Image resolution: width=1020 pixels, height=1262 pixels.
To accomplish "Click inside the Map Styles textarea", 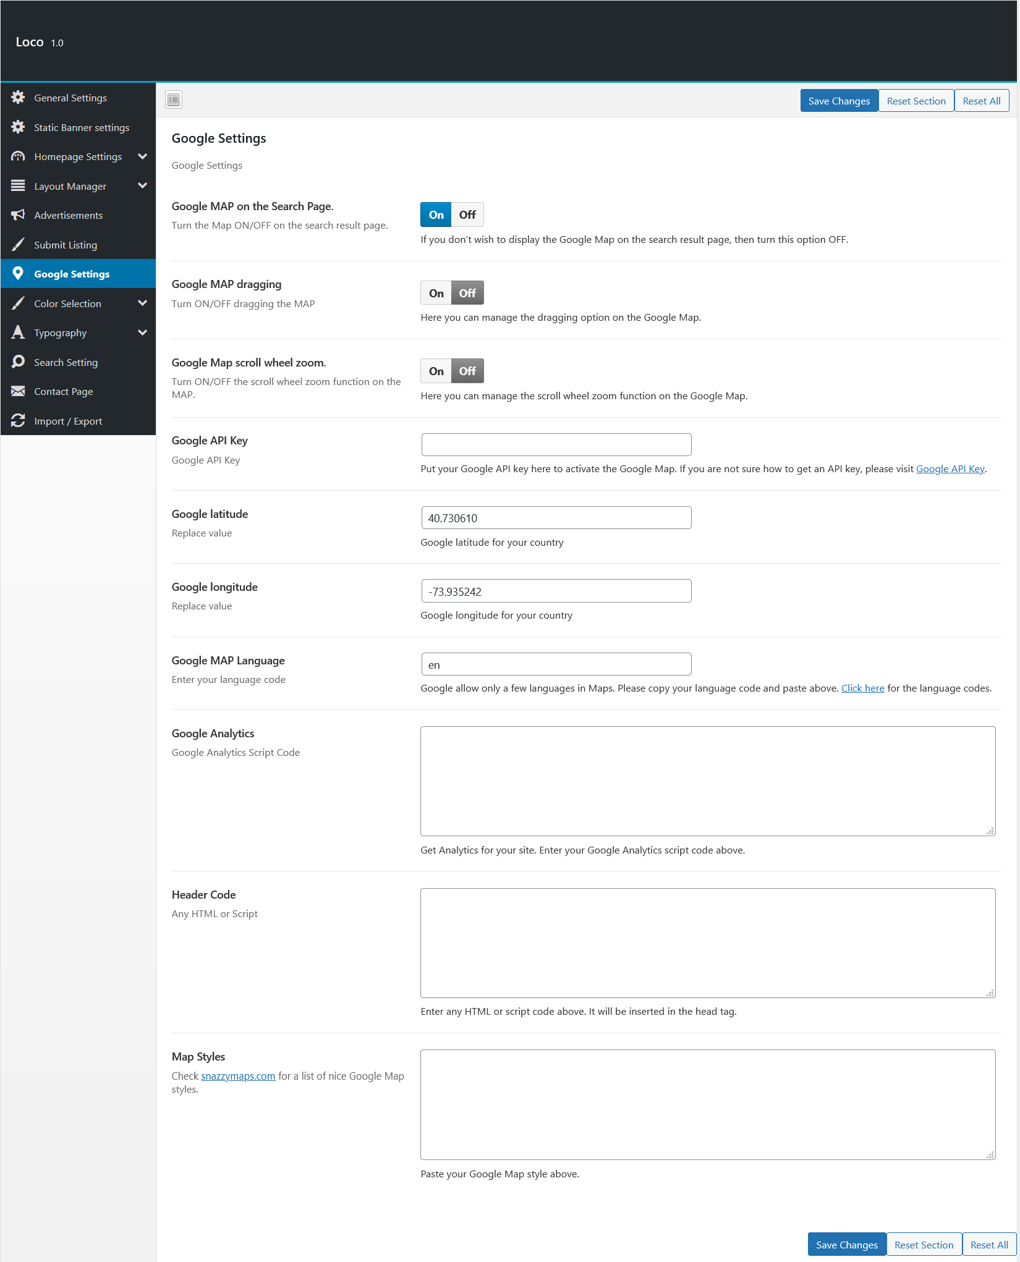I will [708, 1105].
